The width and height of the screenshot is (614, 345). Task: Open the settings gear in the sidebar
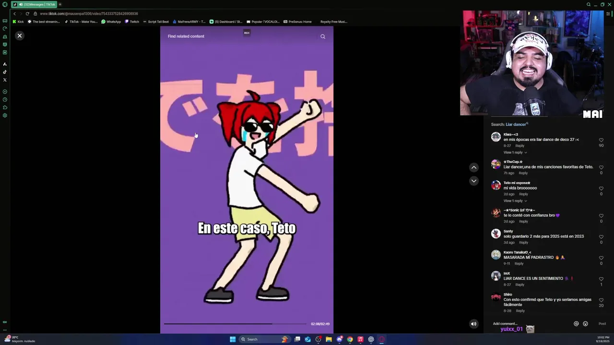5,115
